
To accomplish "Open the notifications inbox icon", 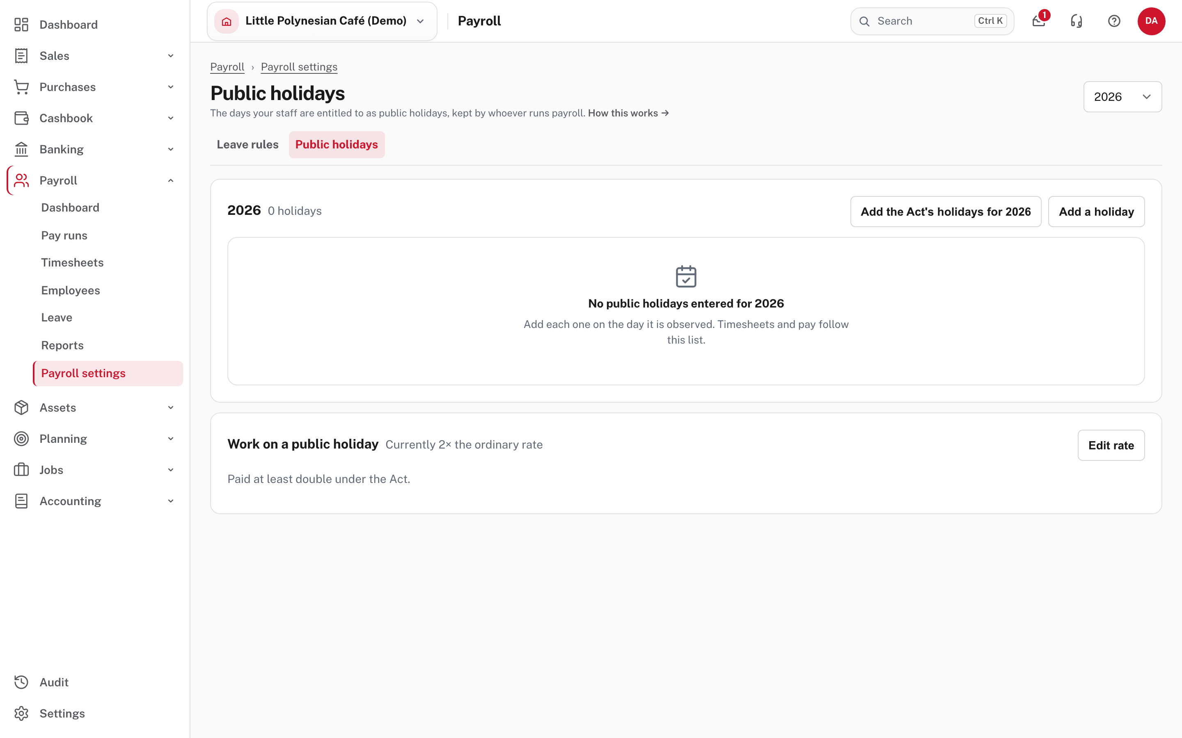I will [x=1039, y=21].
